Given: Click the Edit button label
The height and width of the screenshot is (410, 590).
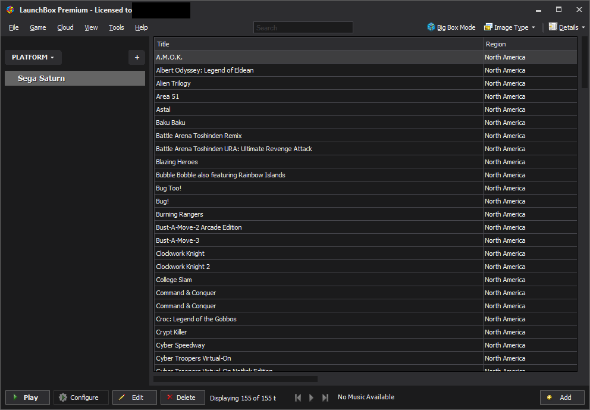Looking at the screenshot, I should 137,398.
